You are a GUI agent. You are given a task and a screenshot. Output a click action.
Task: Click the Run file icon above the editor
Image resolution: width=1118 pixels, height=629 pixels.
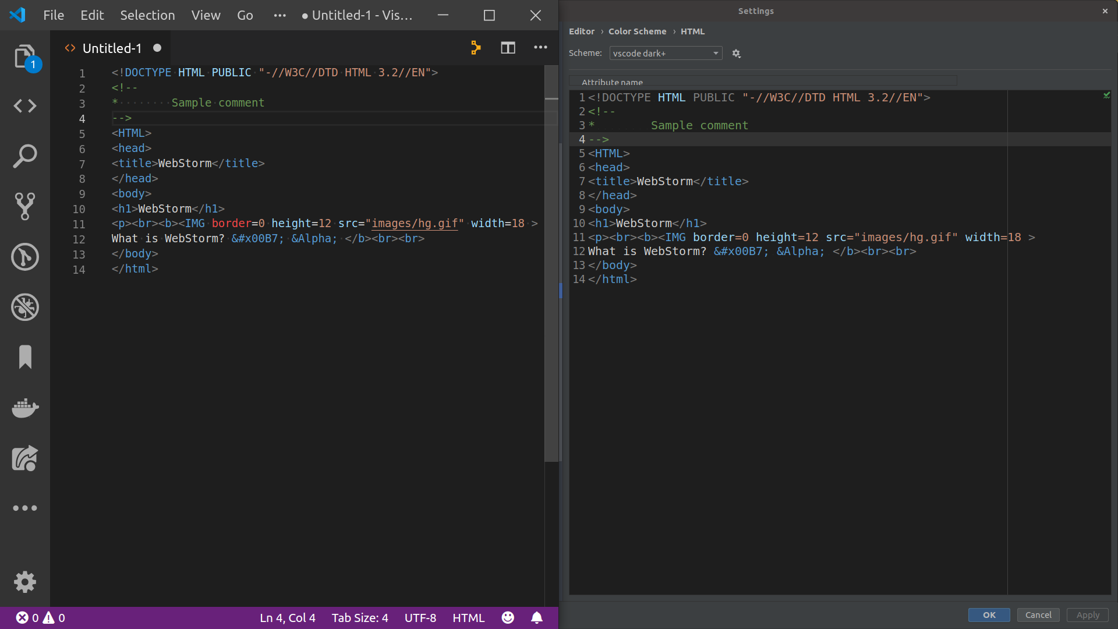point(476,48)
